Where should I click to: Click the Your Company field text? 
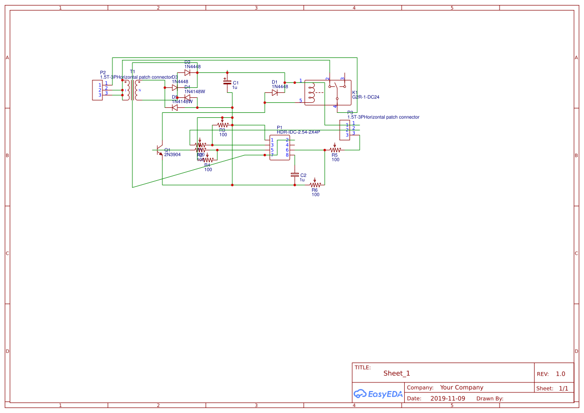pyautogui.click(x=462, y=388)
